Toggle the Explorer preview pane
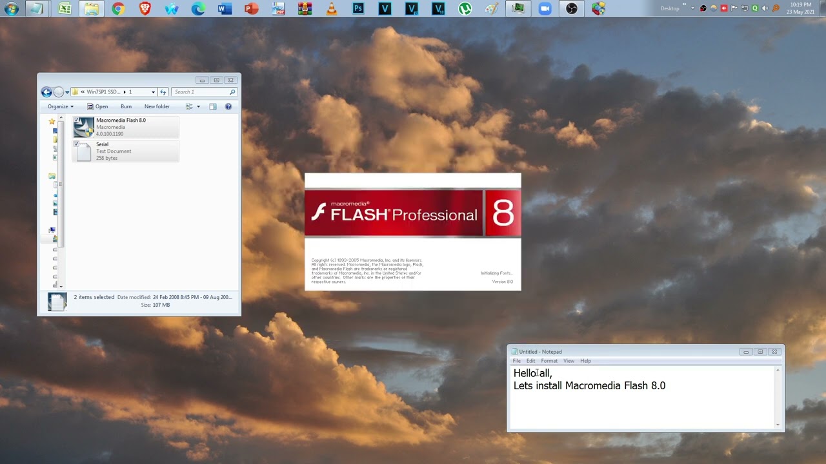 (213, 106)
